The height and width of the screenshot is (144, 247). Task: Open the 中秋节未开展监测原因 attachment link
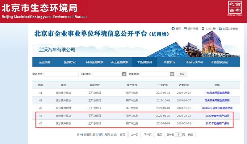pos(217,93)
